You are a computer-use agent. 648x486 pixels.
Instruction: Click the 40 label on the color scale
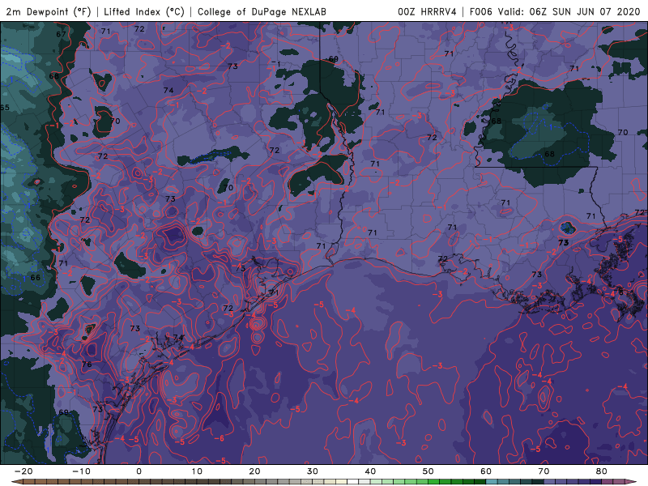pyautogui.click(x=370, y=471)
